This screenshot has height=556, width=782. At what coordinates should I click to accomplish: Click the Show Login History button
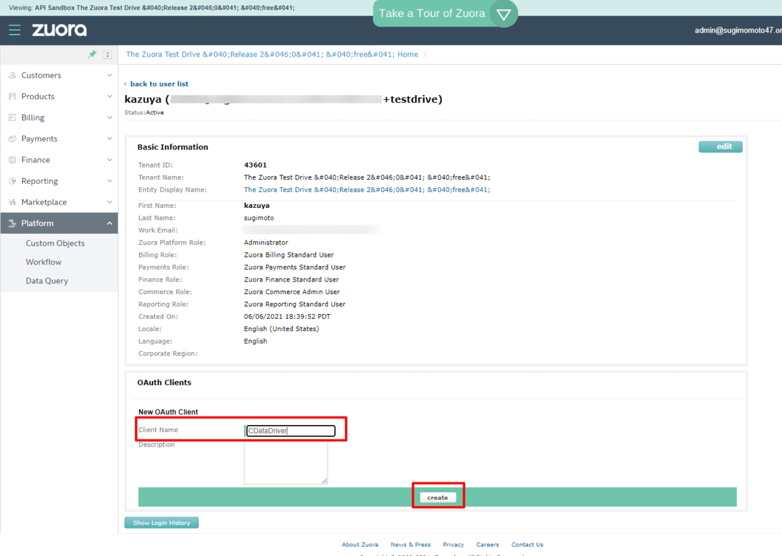coord(162,523)
